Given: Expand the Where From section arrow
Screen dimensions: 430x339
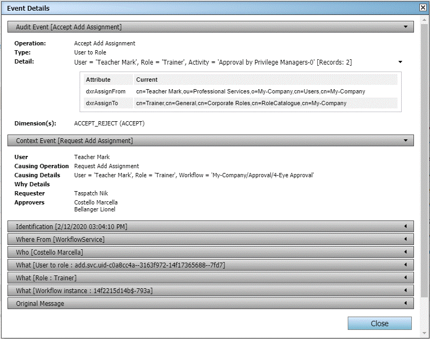Looking at the screenshot, I should (x=405, y=240).
